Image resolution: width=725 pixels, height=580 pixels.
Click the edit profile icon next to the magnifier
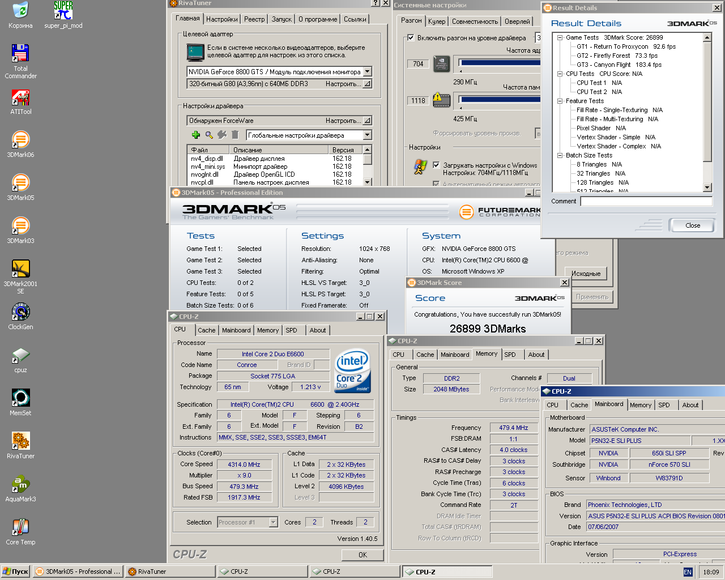point(222,135)
